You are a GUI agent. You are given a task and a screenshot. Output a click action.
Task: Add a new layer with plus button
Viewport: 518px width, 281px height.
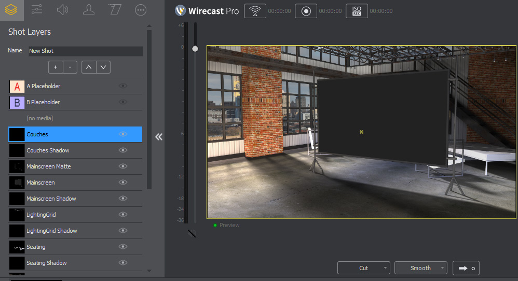(x=56, y=67)
